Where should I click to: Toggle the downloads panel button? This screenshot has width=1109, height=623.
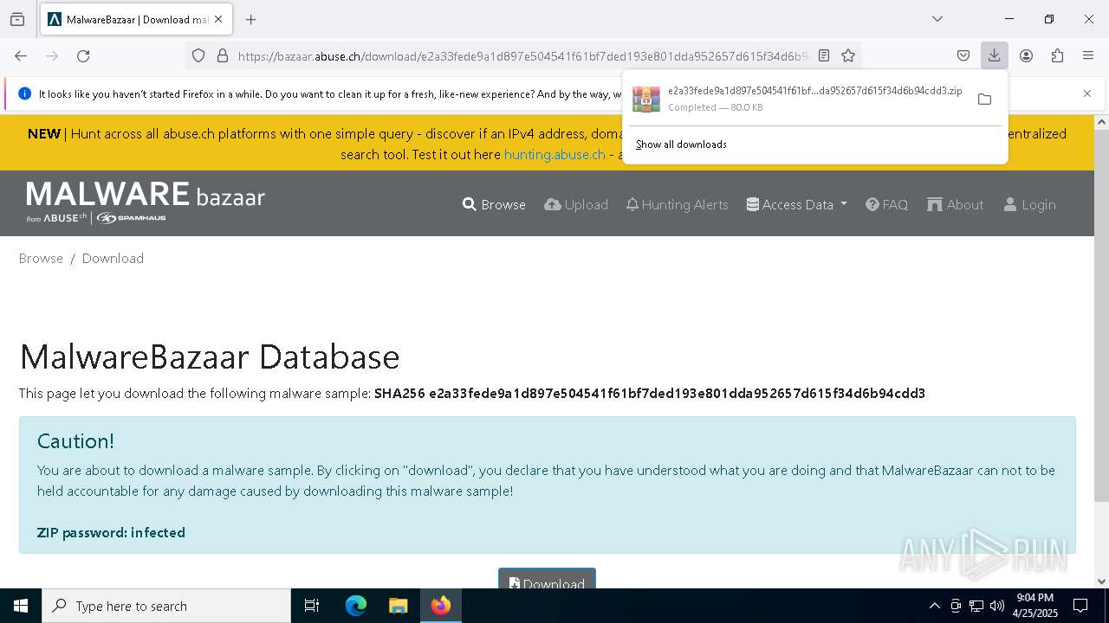pos(995,55)
